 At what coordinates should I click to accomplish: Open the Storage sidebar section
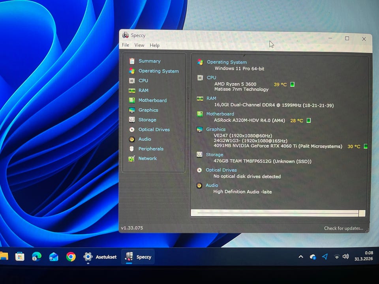147,120
